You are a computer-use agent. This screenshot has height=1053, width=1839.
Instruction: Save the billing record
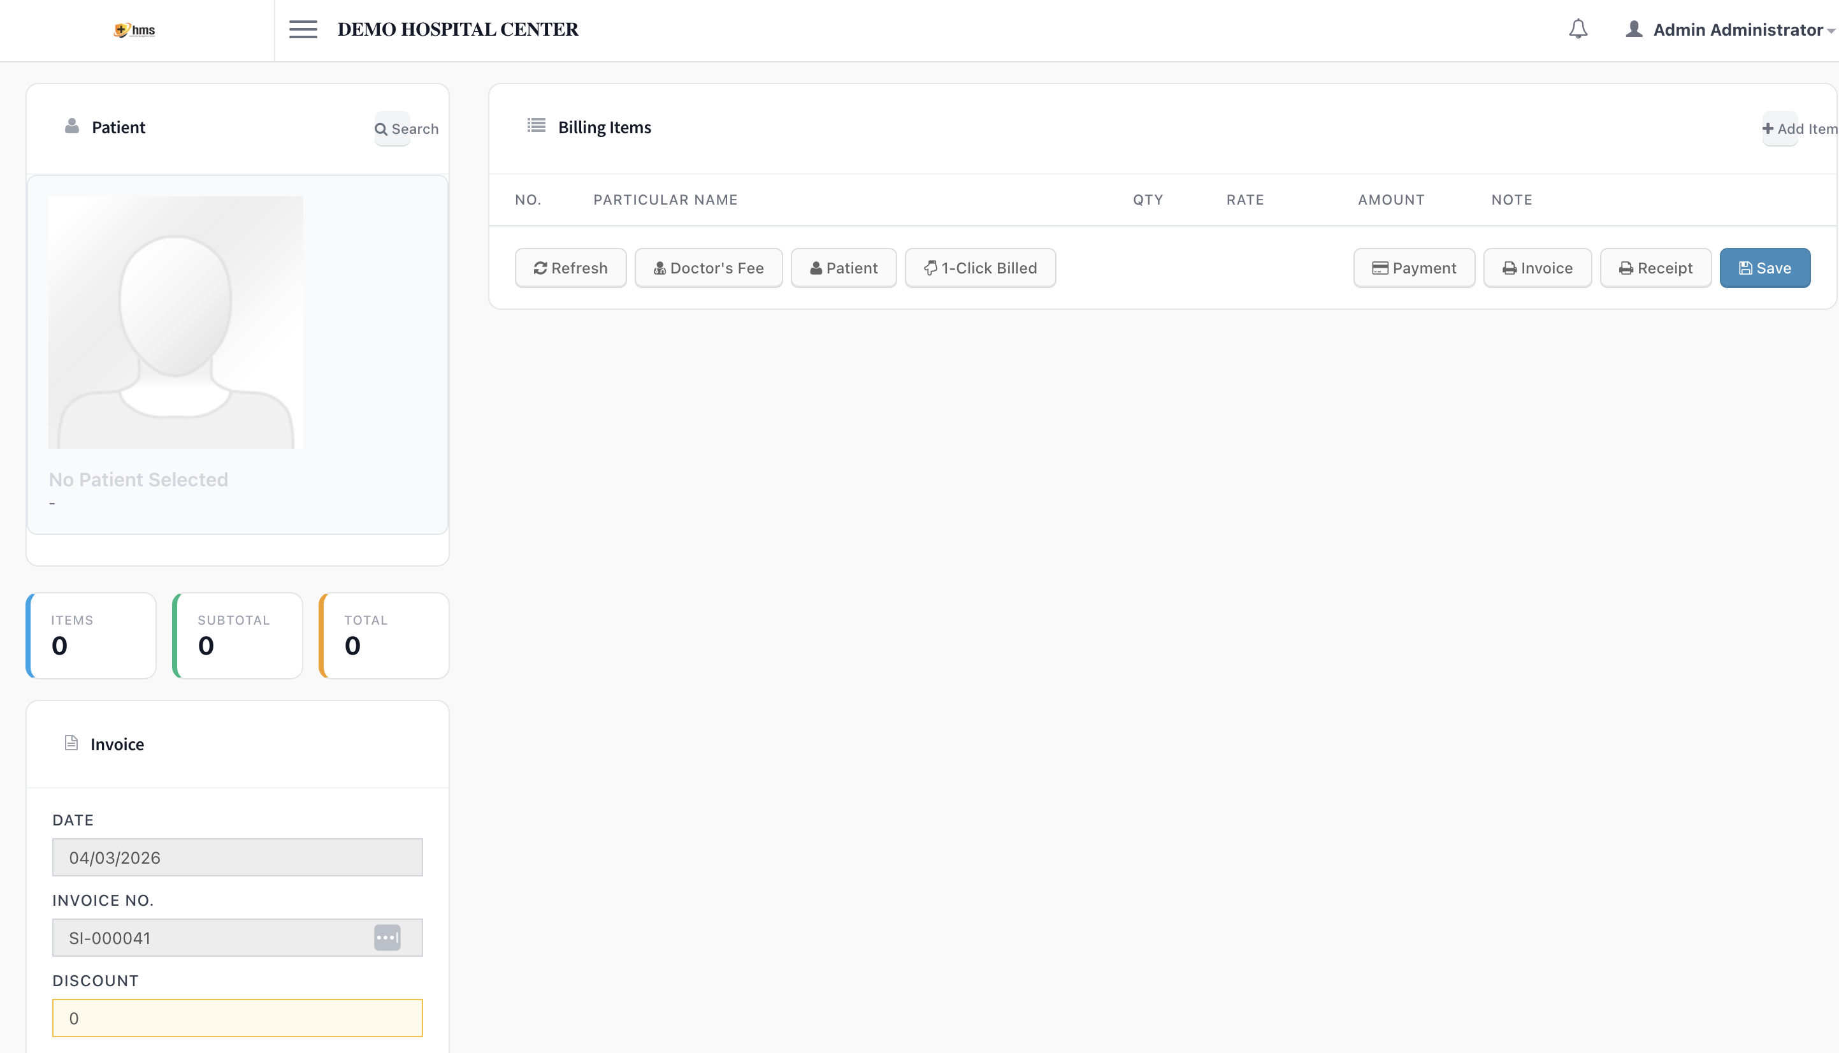[1764, 268]
